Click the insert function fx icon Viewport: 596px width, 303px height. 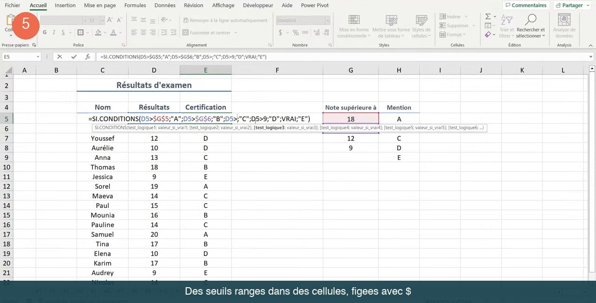pos(88,57)
